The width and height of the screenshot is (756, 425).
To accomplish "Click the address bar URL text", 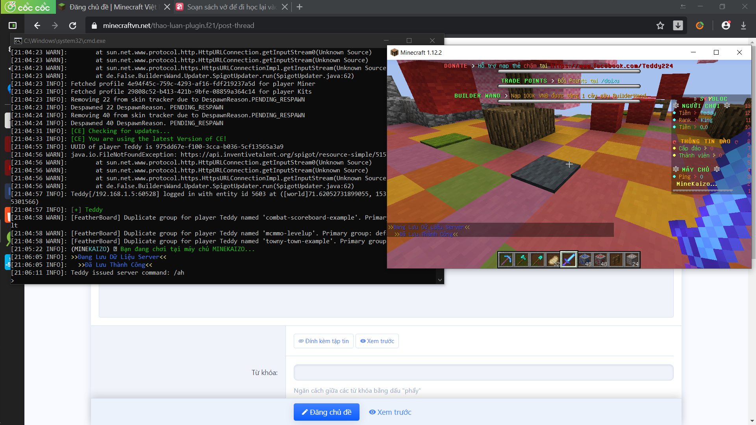I will click(178, 26).
